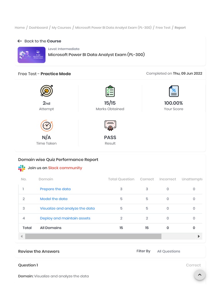Open the Slack community link
The image size is (220, 294).
point(65,168)
